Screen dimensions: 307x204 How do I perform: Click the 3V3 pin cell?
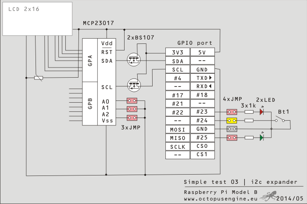(178, 52)
